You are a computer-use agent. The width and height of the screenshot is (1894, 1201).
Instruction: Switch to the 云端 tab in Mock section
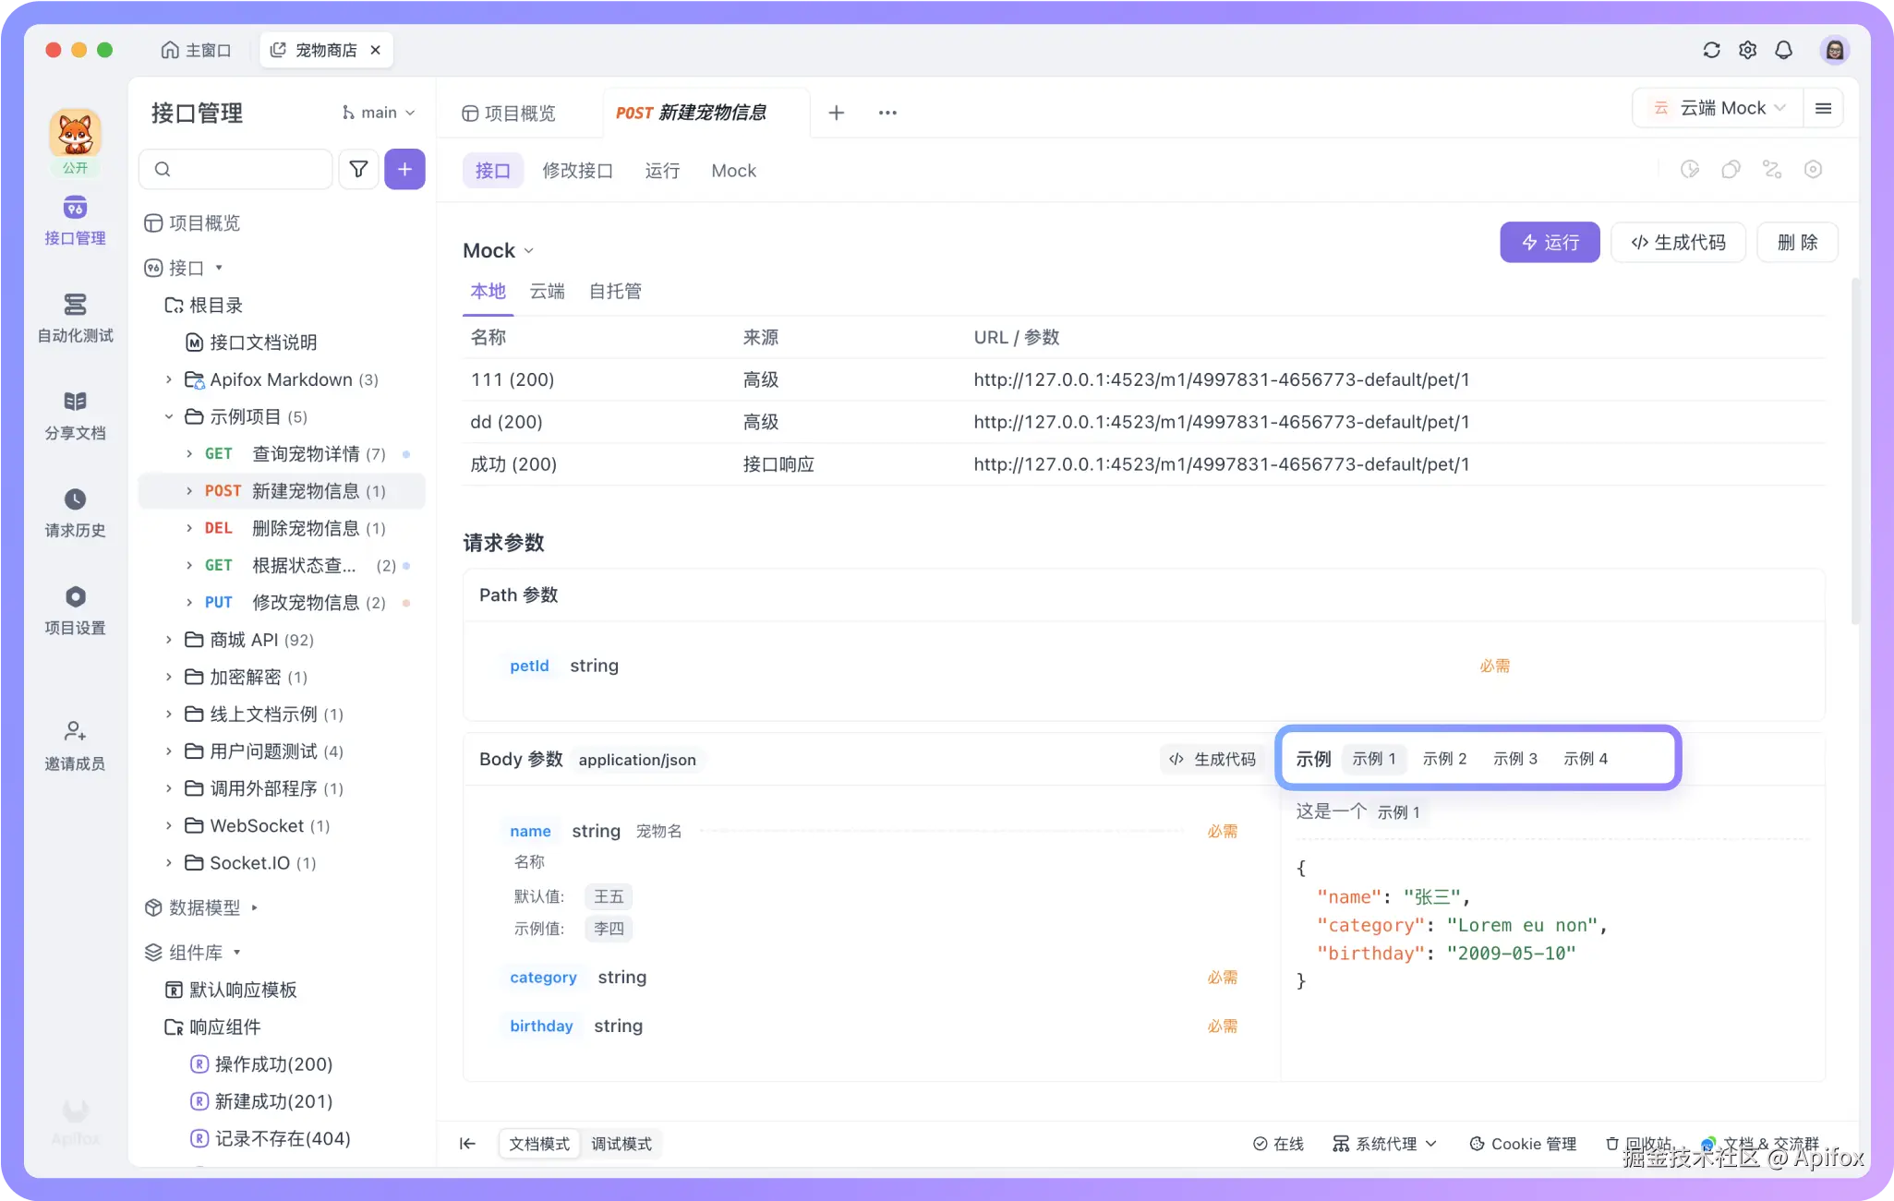pyautogui.click(x=546, y=291)
